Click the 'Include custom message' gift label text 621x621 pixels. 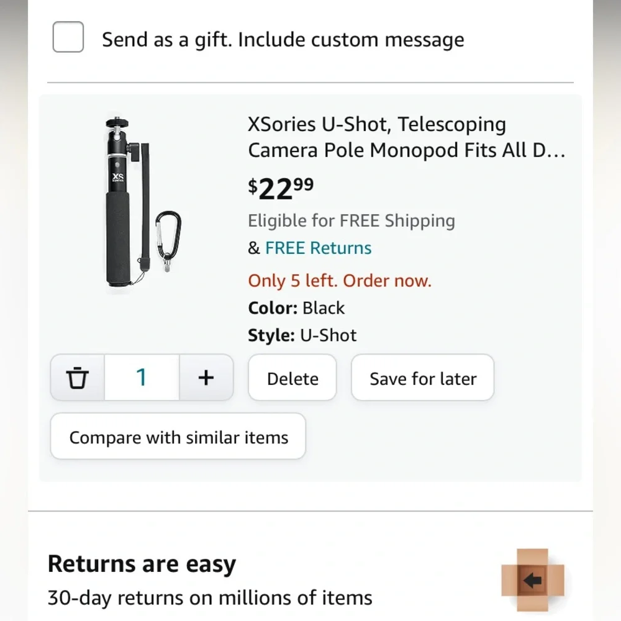(x=351, y=40)
